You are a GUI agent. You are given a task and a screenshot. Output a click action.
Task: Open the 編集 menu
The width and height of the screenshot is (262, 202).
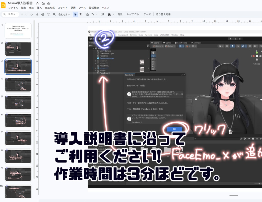point(23,8)
